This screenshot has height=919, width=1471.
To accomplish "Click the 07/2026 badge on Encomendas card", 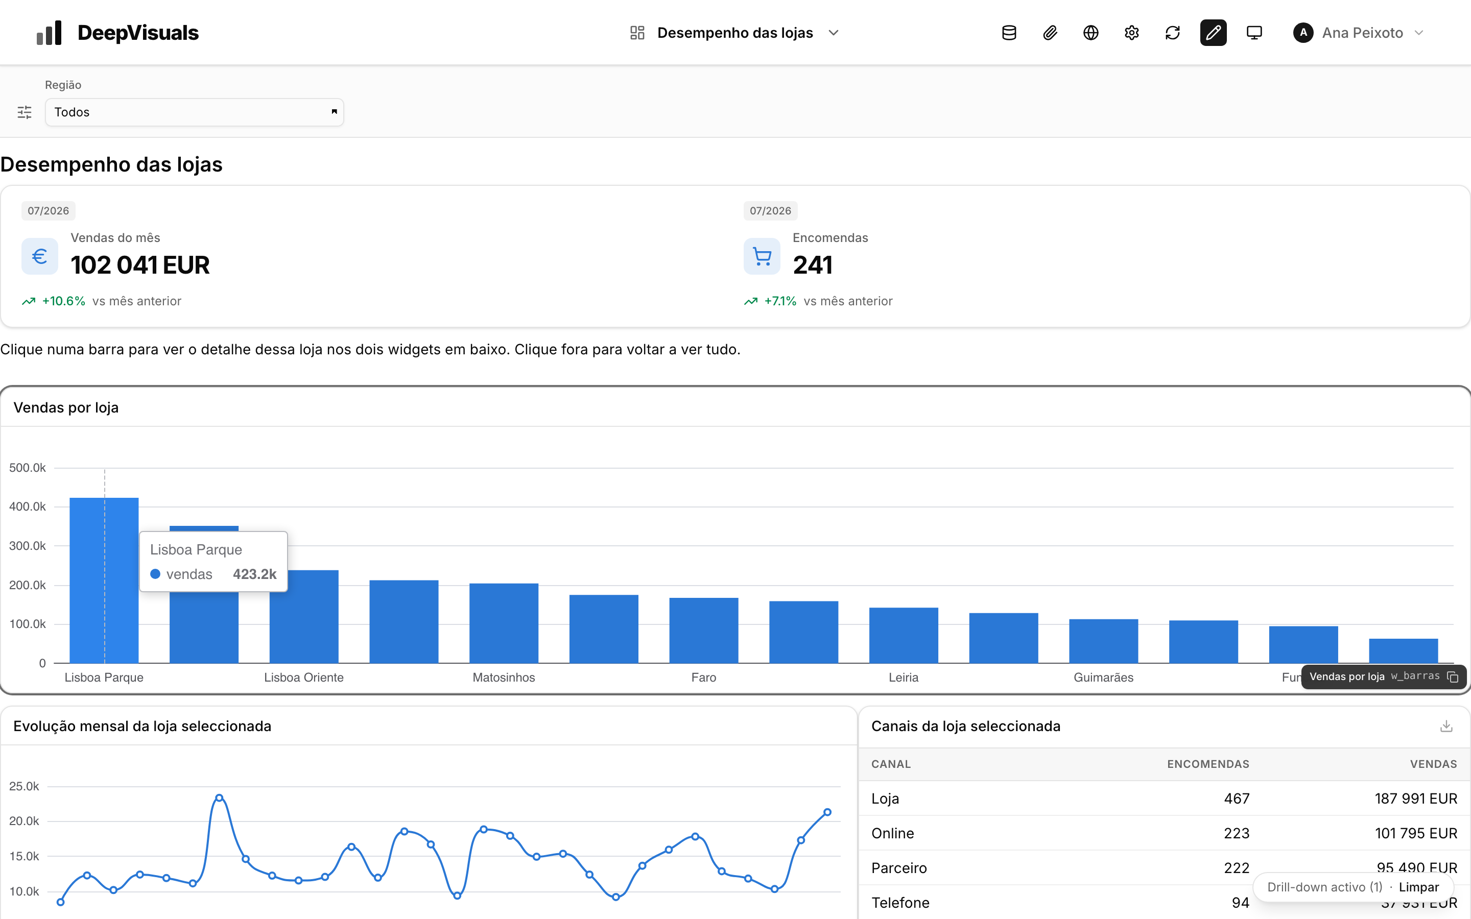I will pos(770,211).
